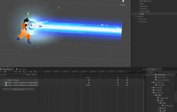177x112 pixels.
Task: Select first summary keyframe near 0:23
Action: coord(87,77)
